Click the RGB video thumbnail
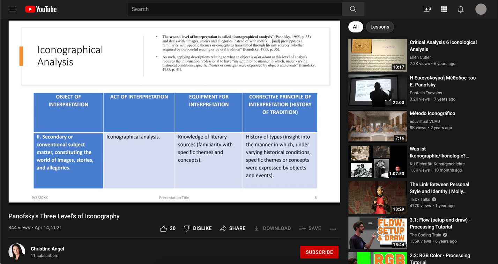 pos(378,258)
